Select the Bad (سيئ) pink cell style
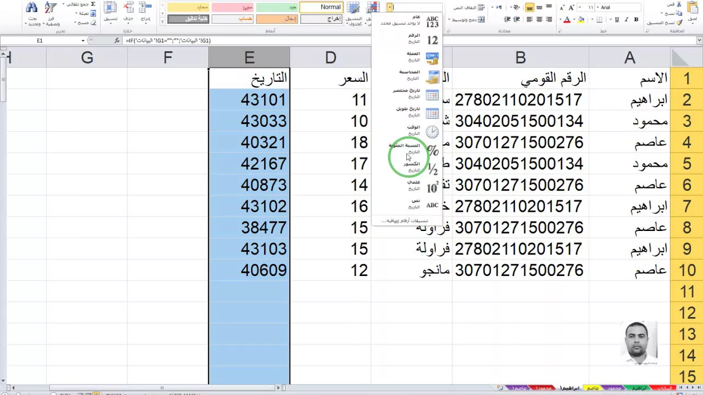The height and width of the screenshot is (395, 703). [x=233, y=7]
